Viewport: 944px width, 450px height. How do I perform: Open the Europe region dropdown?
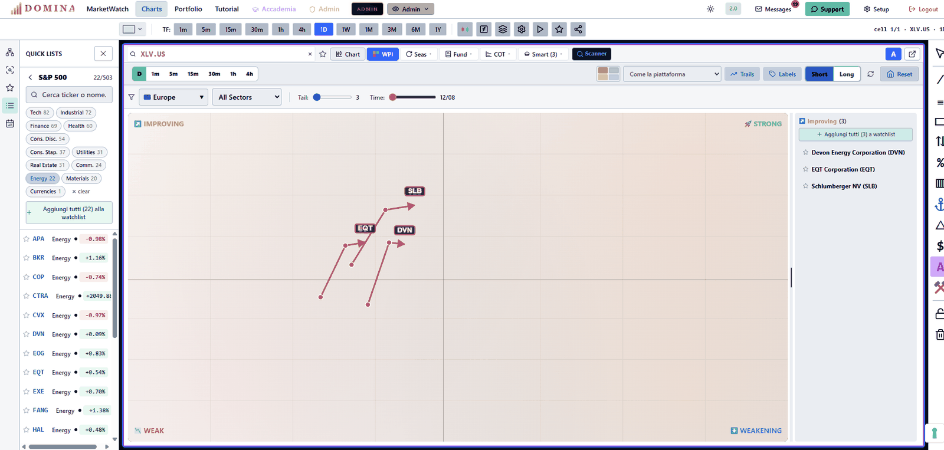pyautogui.click(x=173, y=97)
